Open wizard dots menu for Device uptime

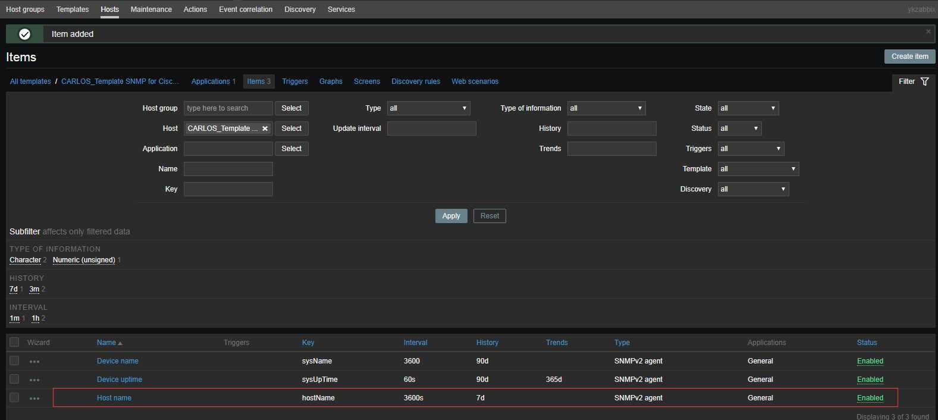34,380
